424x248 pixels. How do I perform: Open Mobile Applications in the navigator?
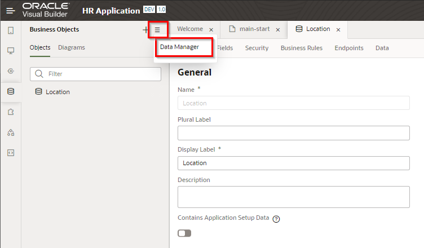(11, 30)
